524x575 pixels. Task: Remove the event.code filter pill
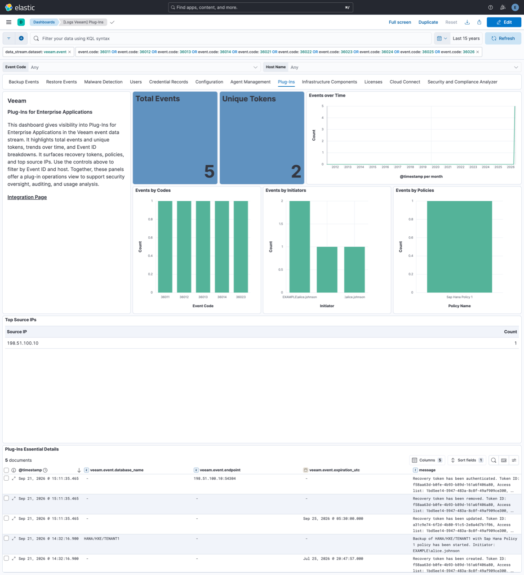coord(478,52)
